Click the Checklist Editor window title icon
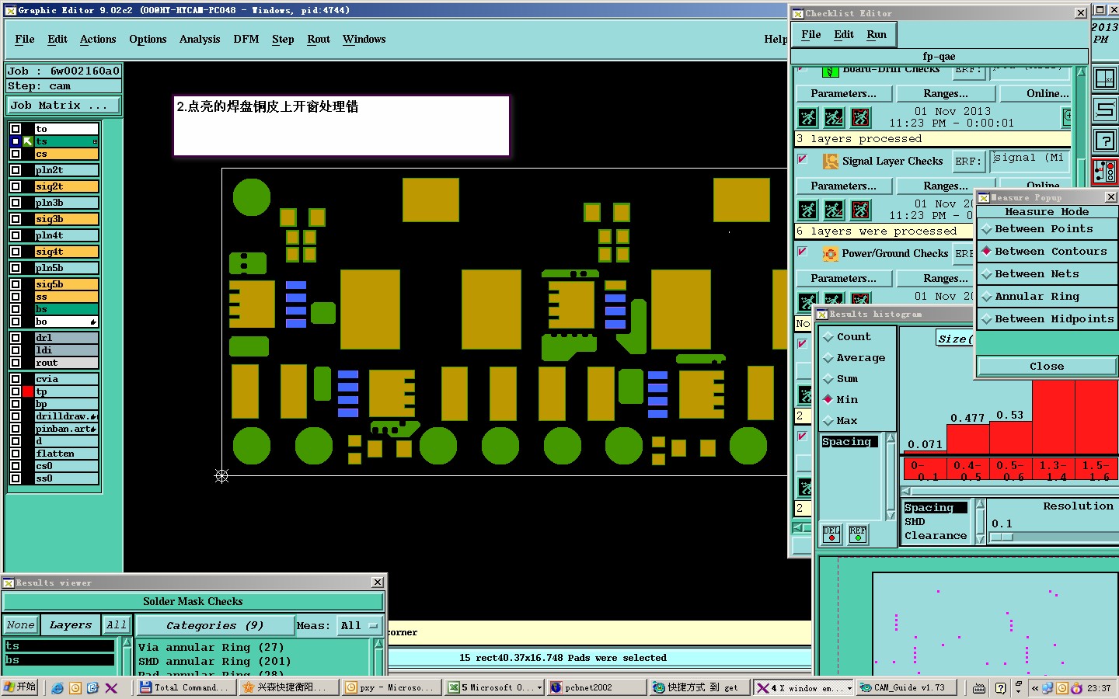This screenshot has height=699, width=1119. coord(798,13)
